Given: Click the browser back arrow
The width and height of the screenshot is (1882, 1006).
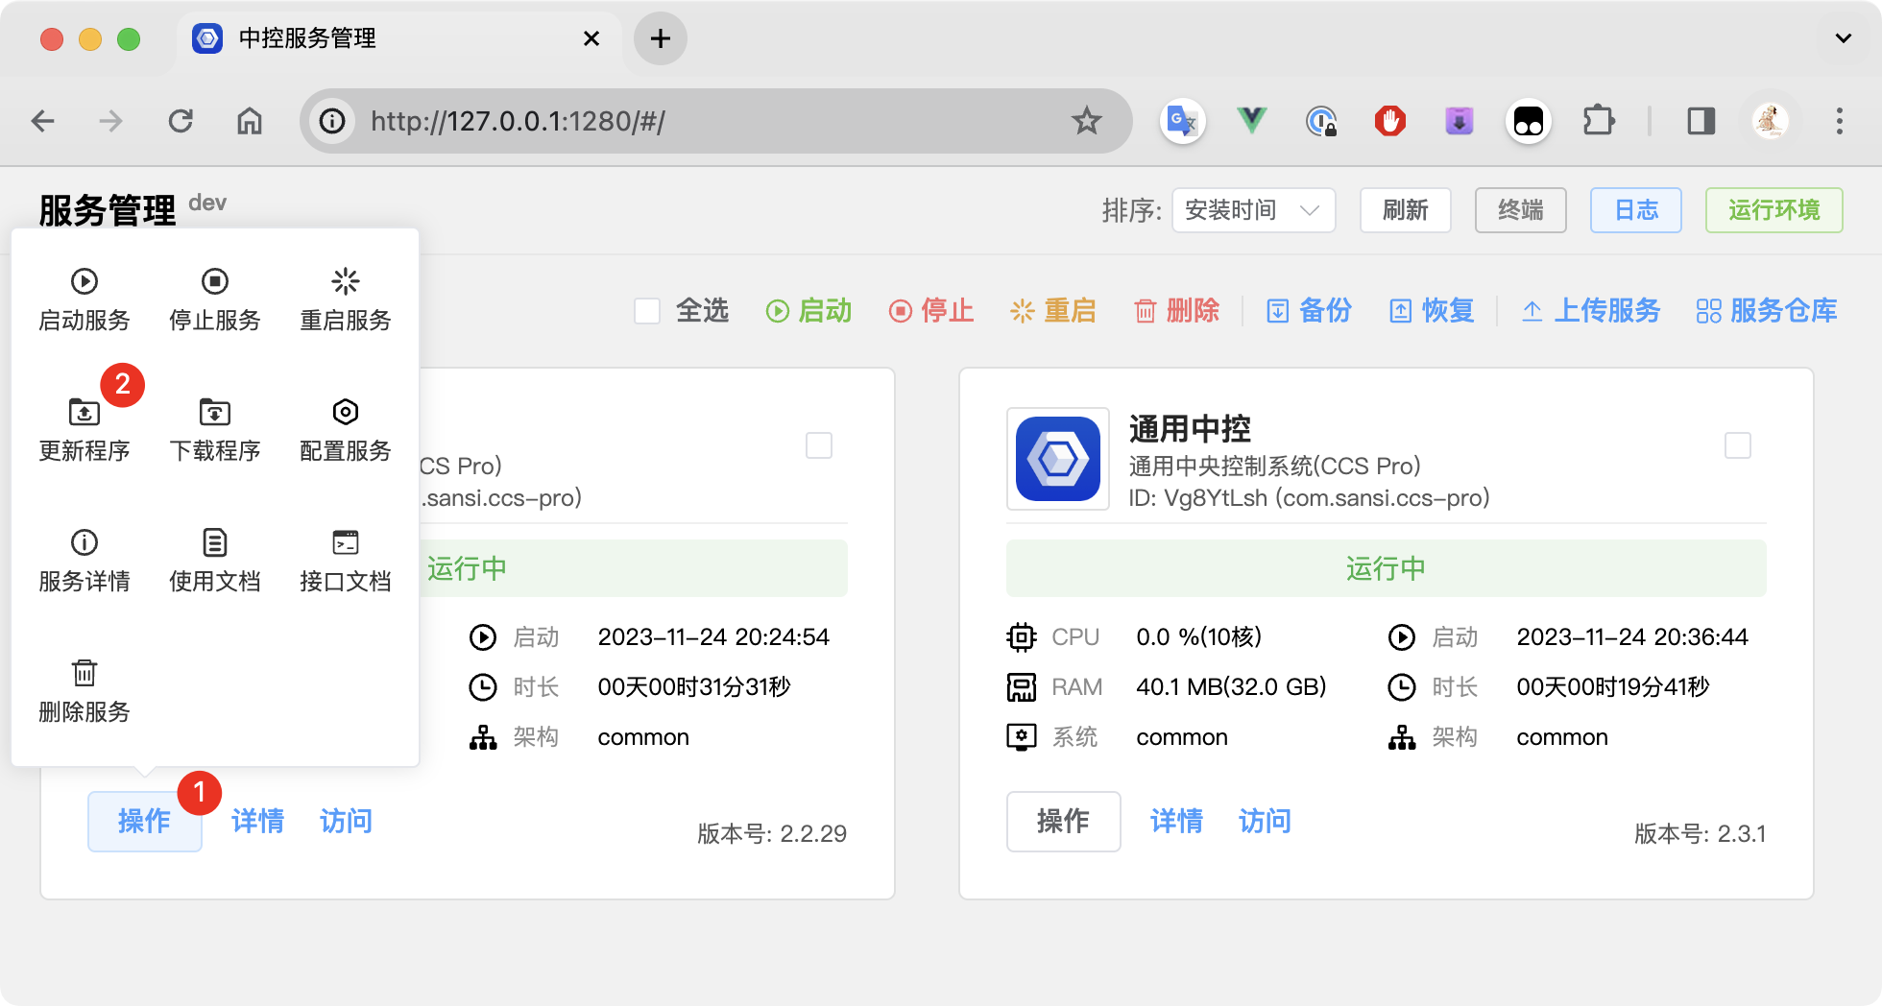Looking at the screenshot, I should pyautogui.click(x=43, y=121).
